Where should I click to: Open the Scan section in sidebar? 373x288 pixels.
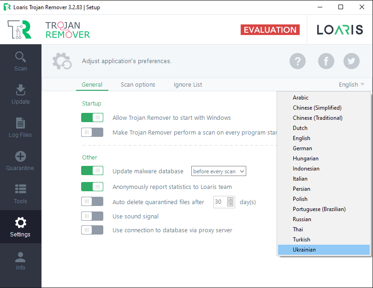20,61
